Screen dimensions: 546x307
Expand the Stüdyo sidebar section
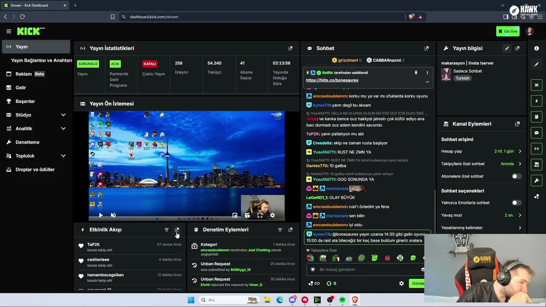click(63, 115)
